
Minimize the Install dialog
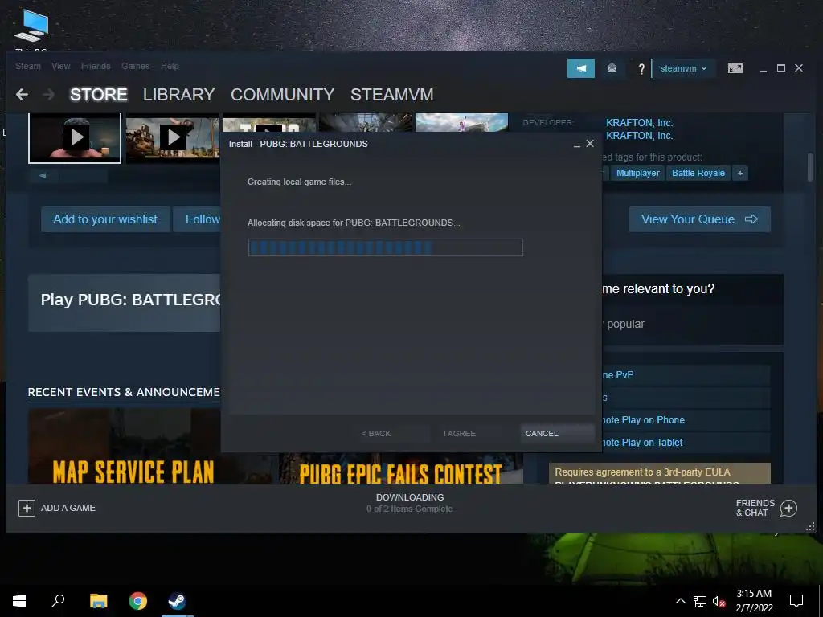coord(577,145)
